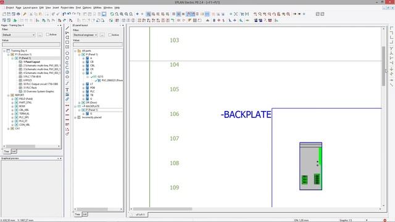This screenshot has width=395, height=222.
Task: Select the Text tool (T)
Action: [67, 89]
